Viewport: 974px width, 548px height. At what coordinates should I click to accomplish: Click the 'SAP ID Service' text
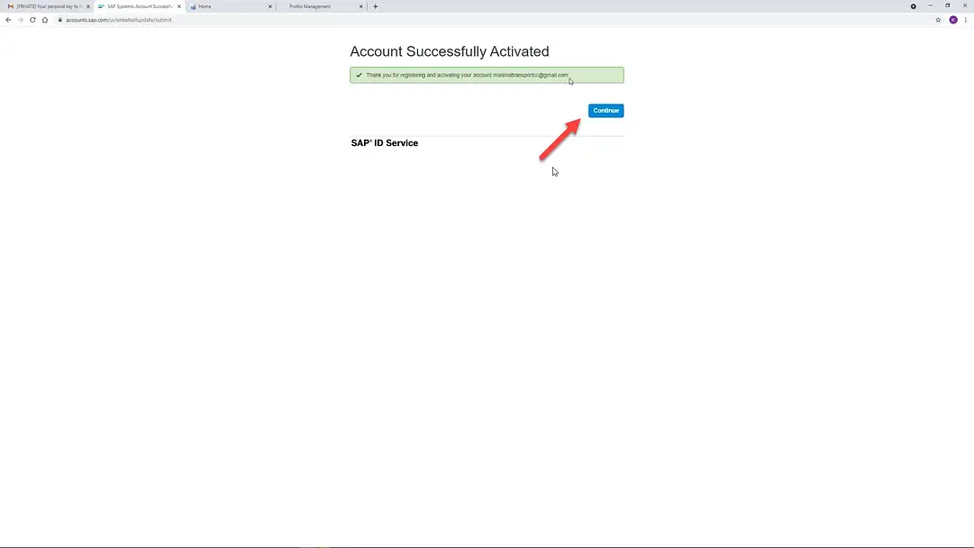(385, 143)
